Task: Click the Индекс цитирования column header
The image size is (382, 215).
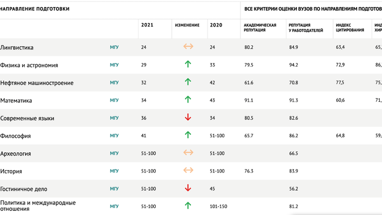Action: coord(350,28)
